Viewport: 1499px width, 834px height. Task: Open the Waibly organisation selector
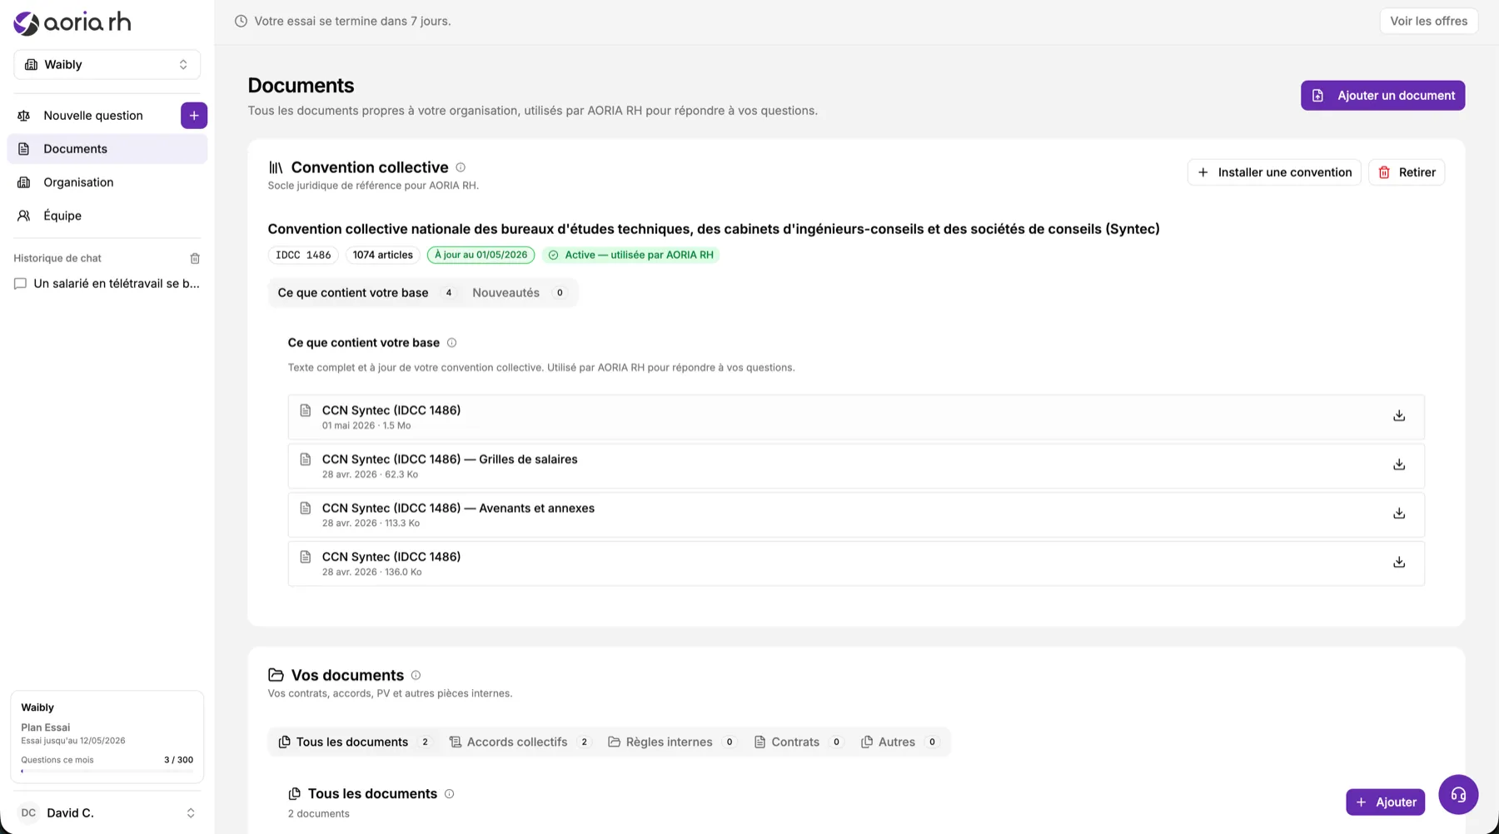(107, 65)
